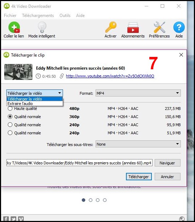Screen dimensions: 195x222
Task: Go to second carousel page dot
Action: [91, 200]
